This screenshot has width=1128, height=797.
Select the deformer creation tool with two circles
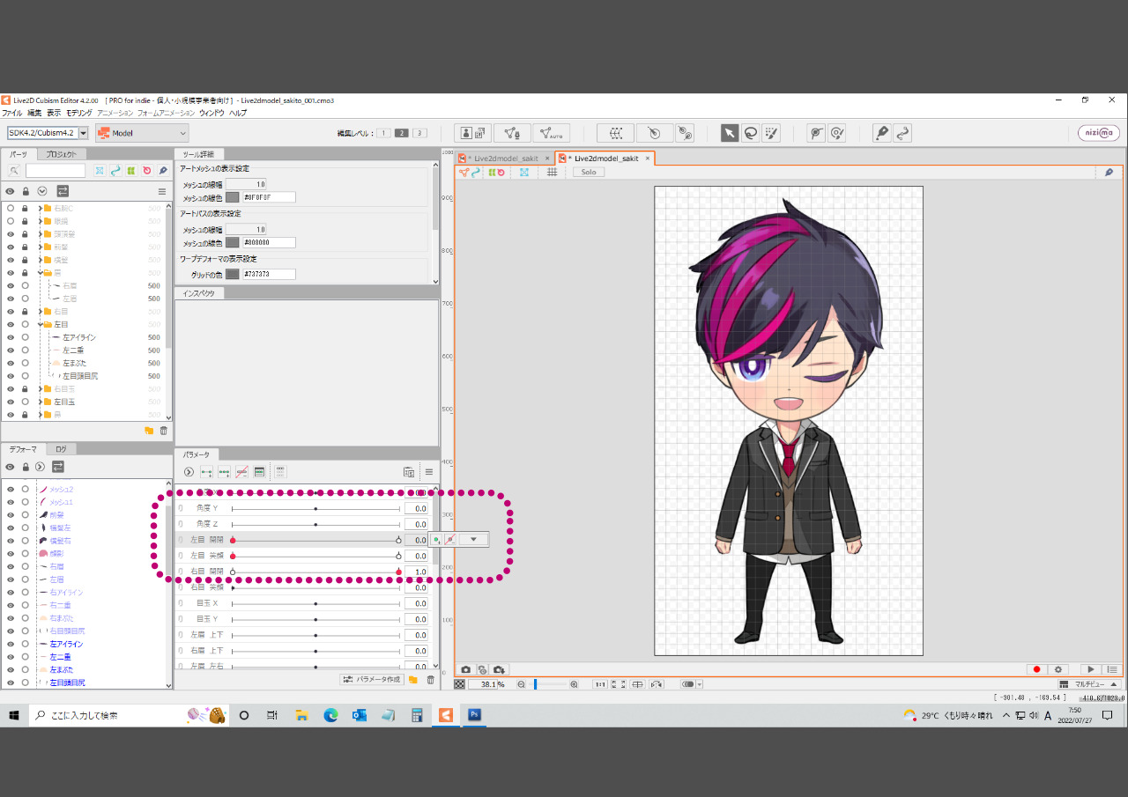tap(685, 133)
